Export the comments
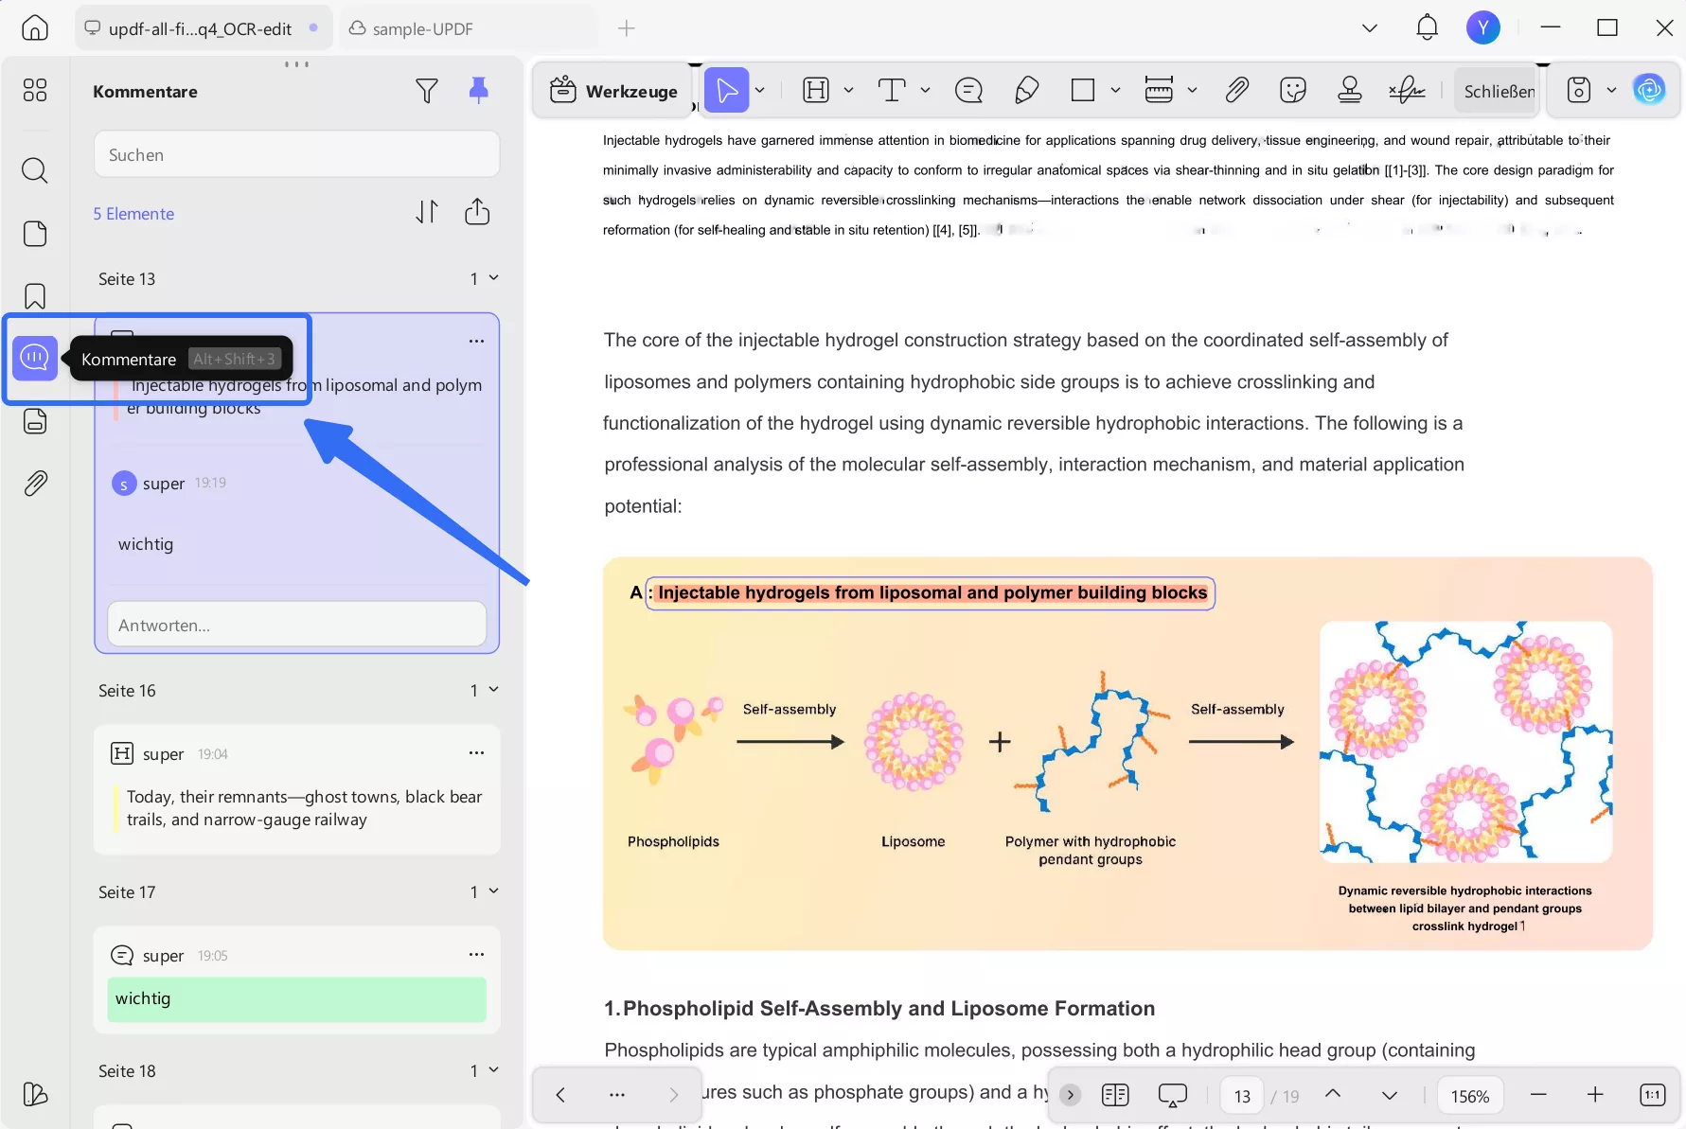Image resolution: width=1686 pixels, height=1129 pixels. tap(478, 212)
